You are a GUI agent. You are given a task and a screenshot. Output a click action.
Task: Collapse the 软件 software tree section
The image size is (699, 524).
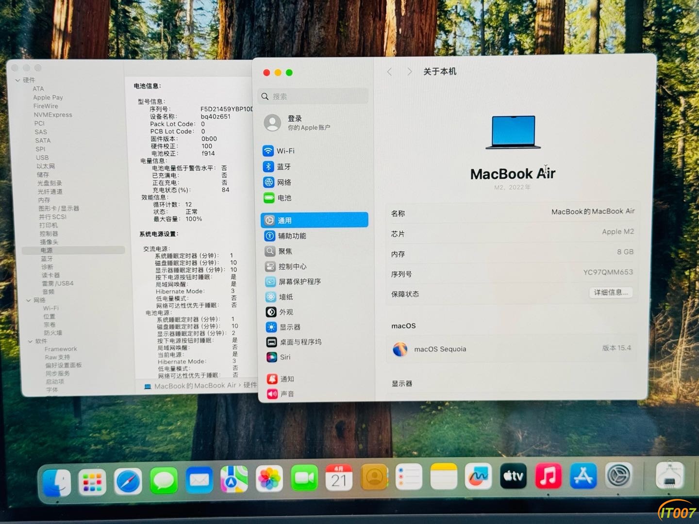(x=30, y=341)
